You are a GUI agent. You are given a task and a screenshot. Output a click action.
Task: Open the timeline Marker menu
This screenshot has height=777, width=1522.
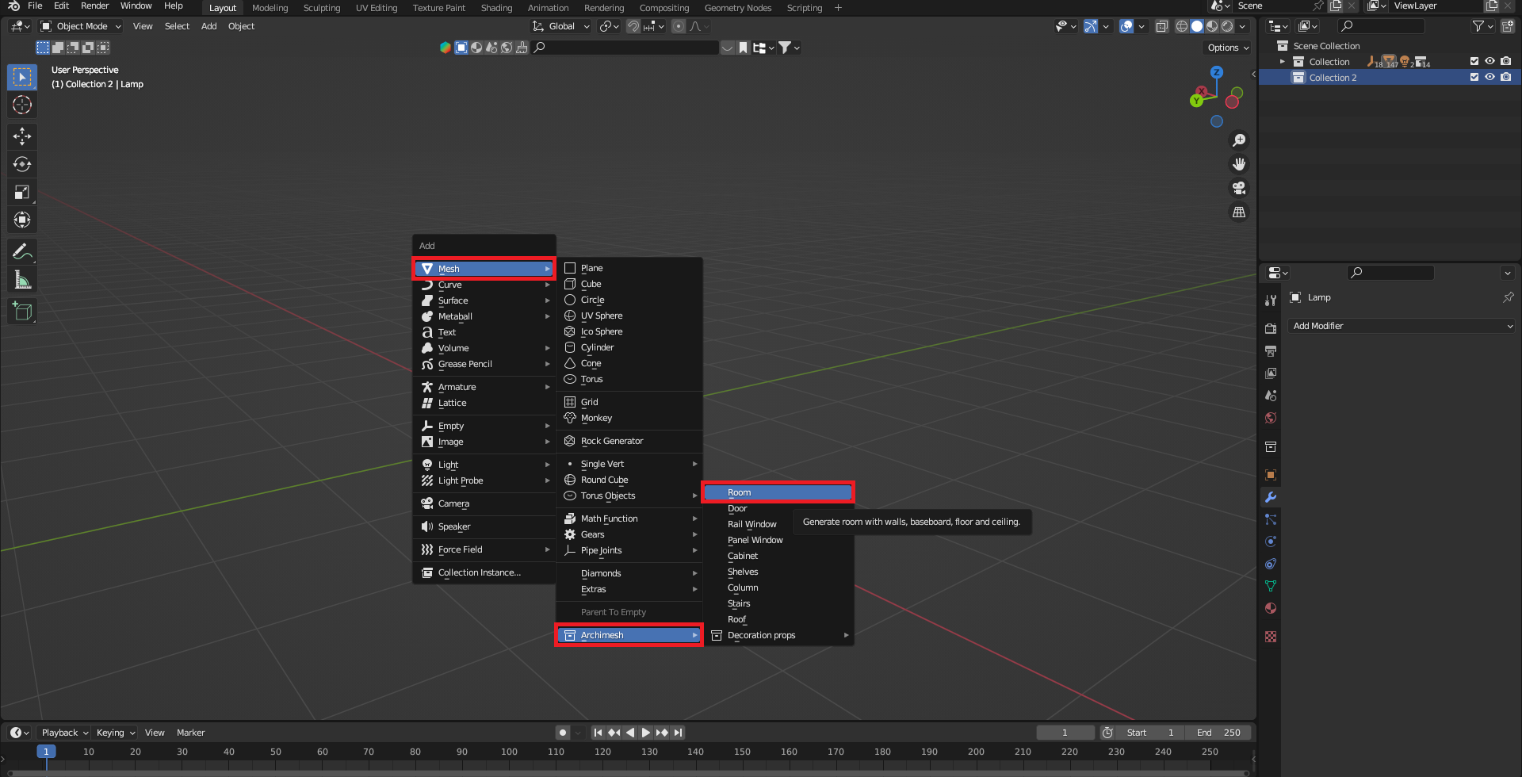[190, 733]
